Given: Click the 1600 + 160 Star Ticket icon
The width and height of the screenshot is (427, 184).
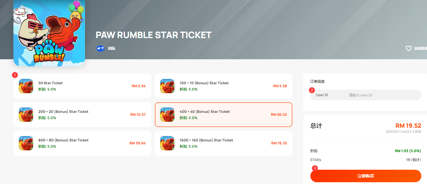Looking at the screenshot, I should (x=167, y=143).
